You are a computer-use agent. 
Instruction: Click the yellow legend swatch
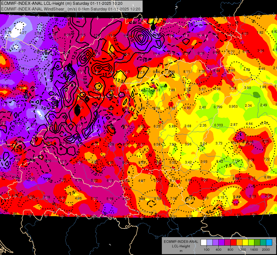point(245,243)
